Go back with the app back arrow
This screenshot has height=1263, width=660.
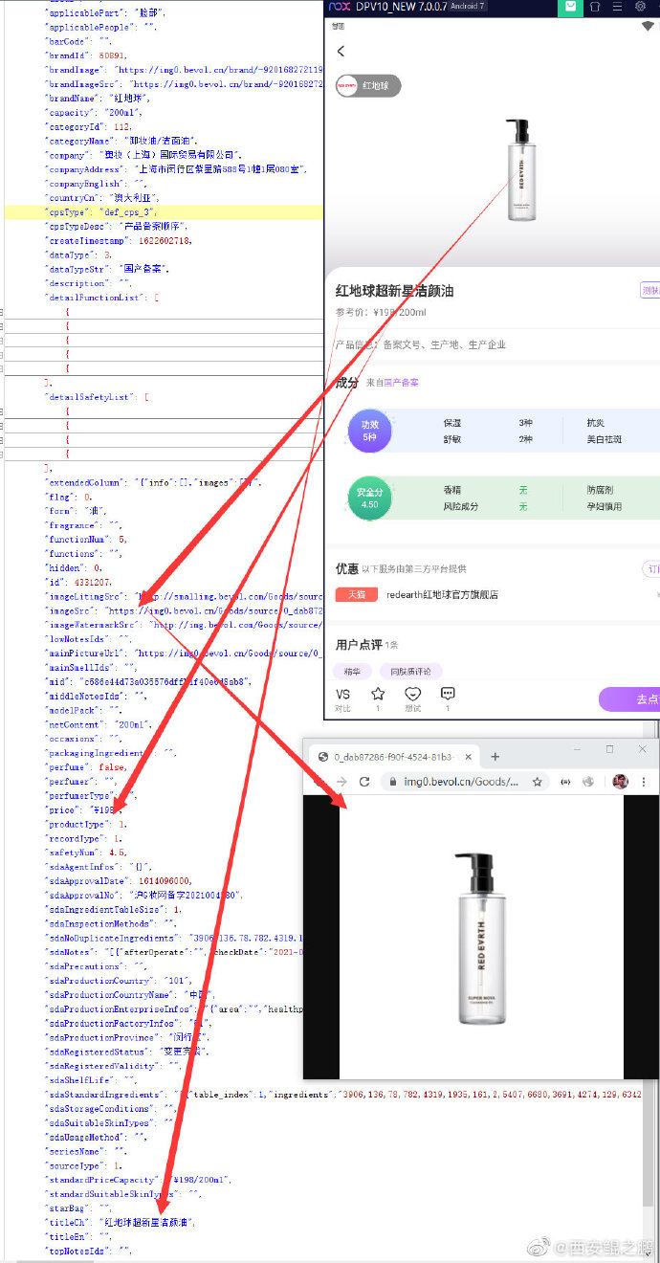(x=341, y=51)
